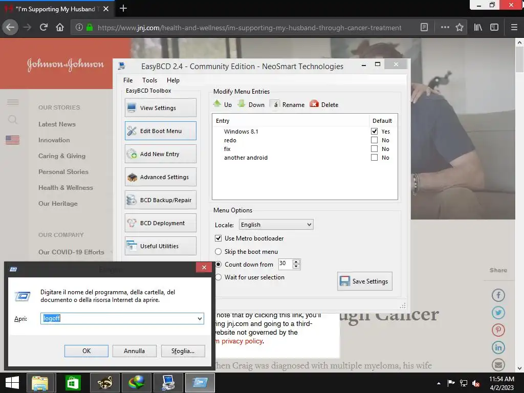The height and width of the screenshot is (393, 524).
Task: Toggle Firefox sidebar icon
Action: click(x=494, y=27)
